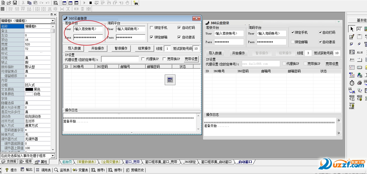Click the Stop program square icon

[91, 3]
